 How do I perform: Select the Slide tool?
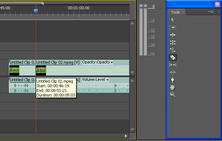(173, 72)
